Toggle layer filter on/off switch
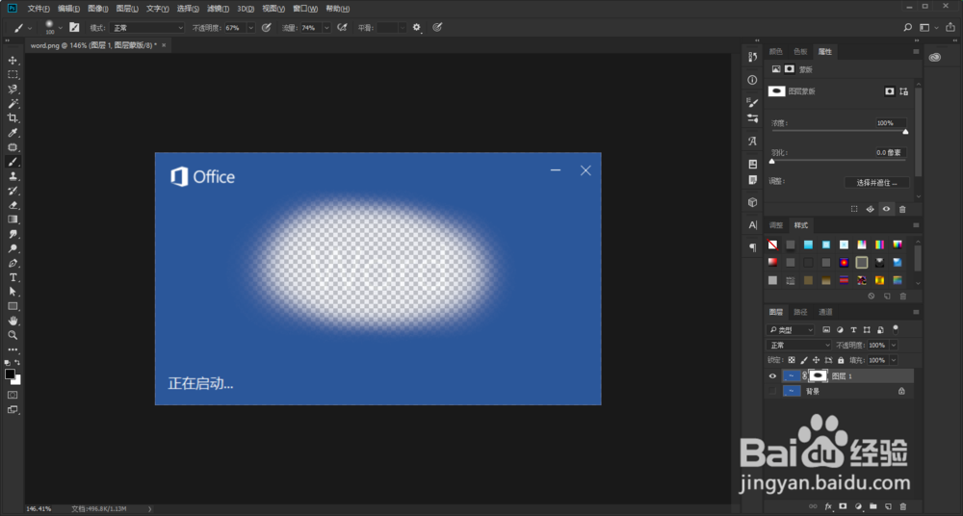Image resolution: width=963 pixels, height=516 pixels. [x=896, y=329]
